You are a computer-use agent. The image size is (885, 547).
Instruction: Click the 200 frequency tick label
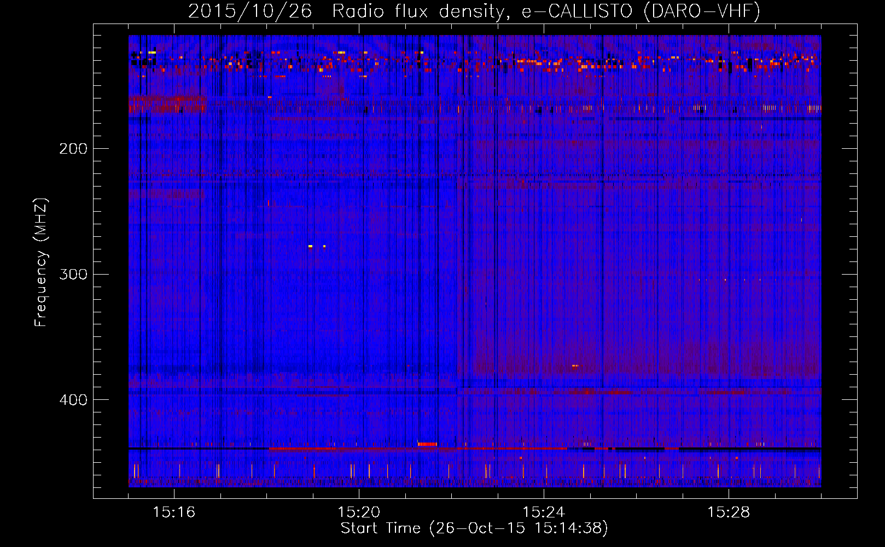(73, 149)
